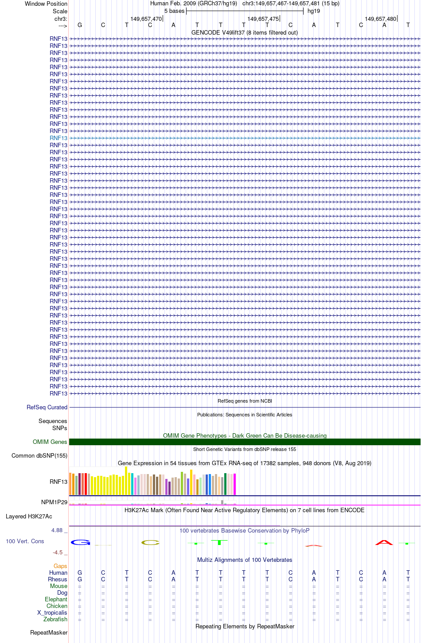Image resolution: width=421 pixels, height=643 pixels.
Task: Click the 'Sequences' track label
Action: click(53, 421)
